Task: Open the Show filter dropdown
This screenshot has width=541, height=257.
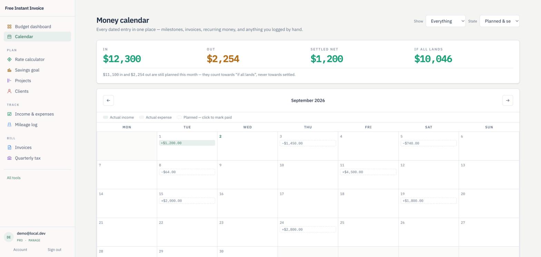Action: pos(445,21)
